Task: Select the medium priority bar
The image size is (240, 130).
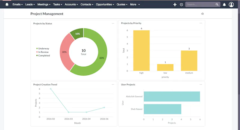Action: 189,61
